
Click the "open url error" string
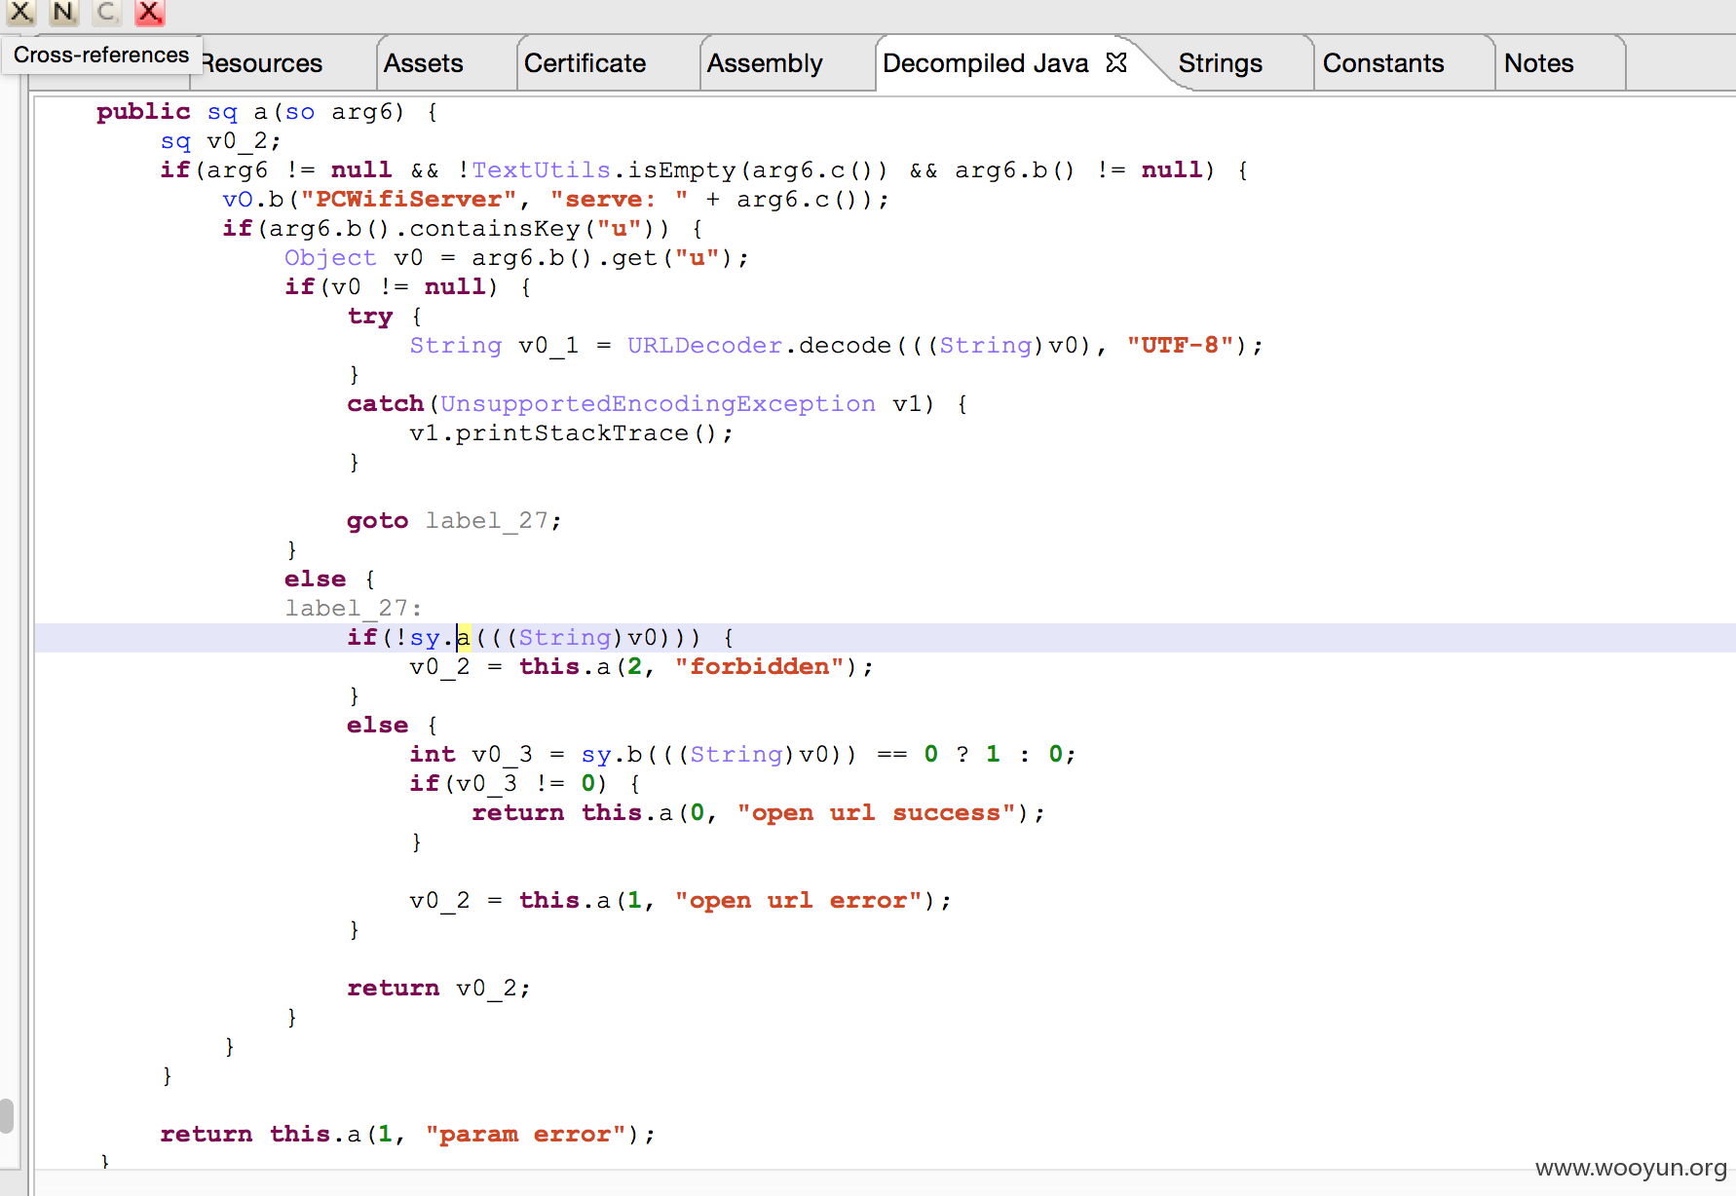[799, 901]
